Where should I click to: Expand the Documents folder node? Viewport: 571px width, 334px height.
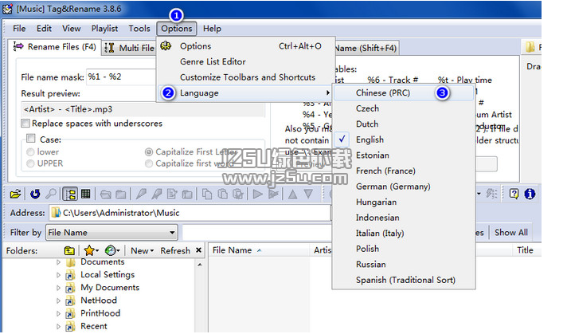(x=58, y=261)
